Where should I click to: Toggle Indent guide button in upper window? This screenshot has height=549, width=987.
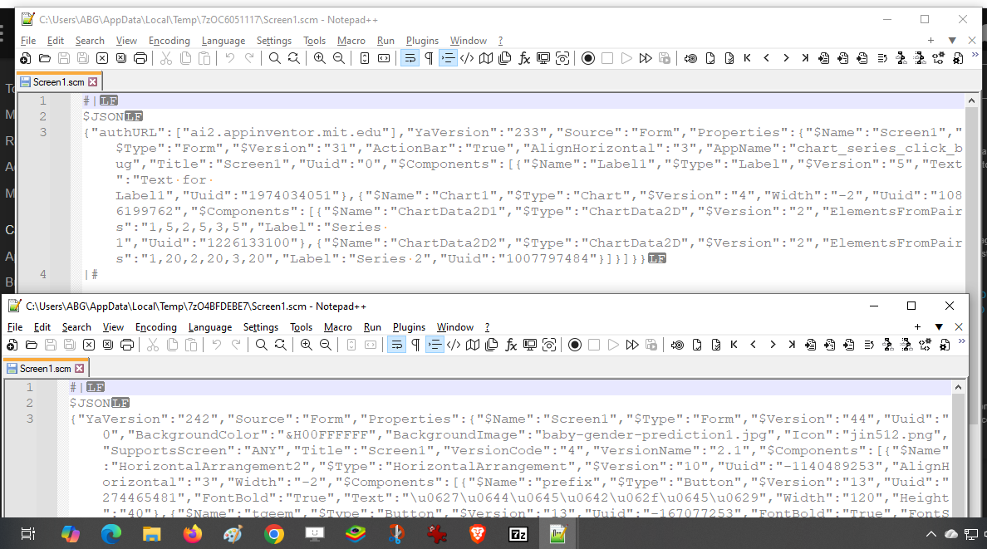point(448,58)
